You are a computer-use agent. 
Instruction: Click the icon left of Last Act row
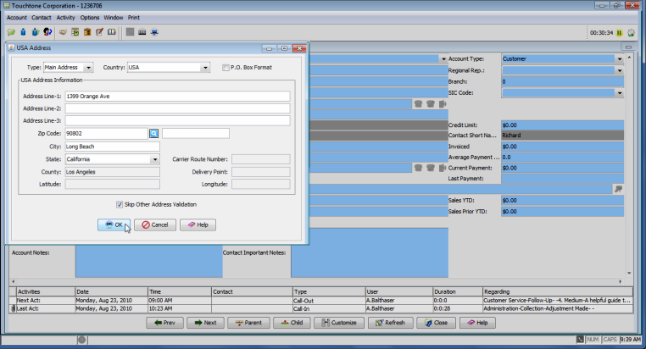[14, 308]
